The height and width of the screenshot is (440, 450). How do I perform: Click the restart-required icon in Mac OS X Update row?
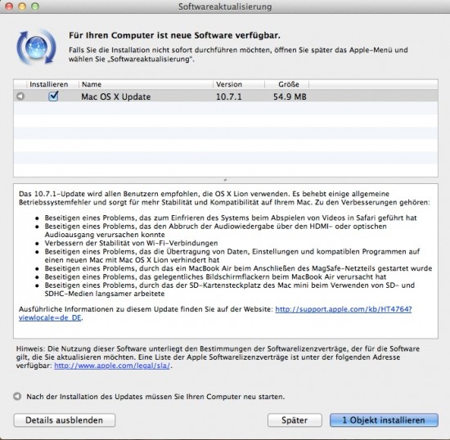pos(20,97)
